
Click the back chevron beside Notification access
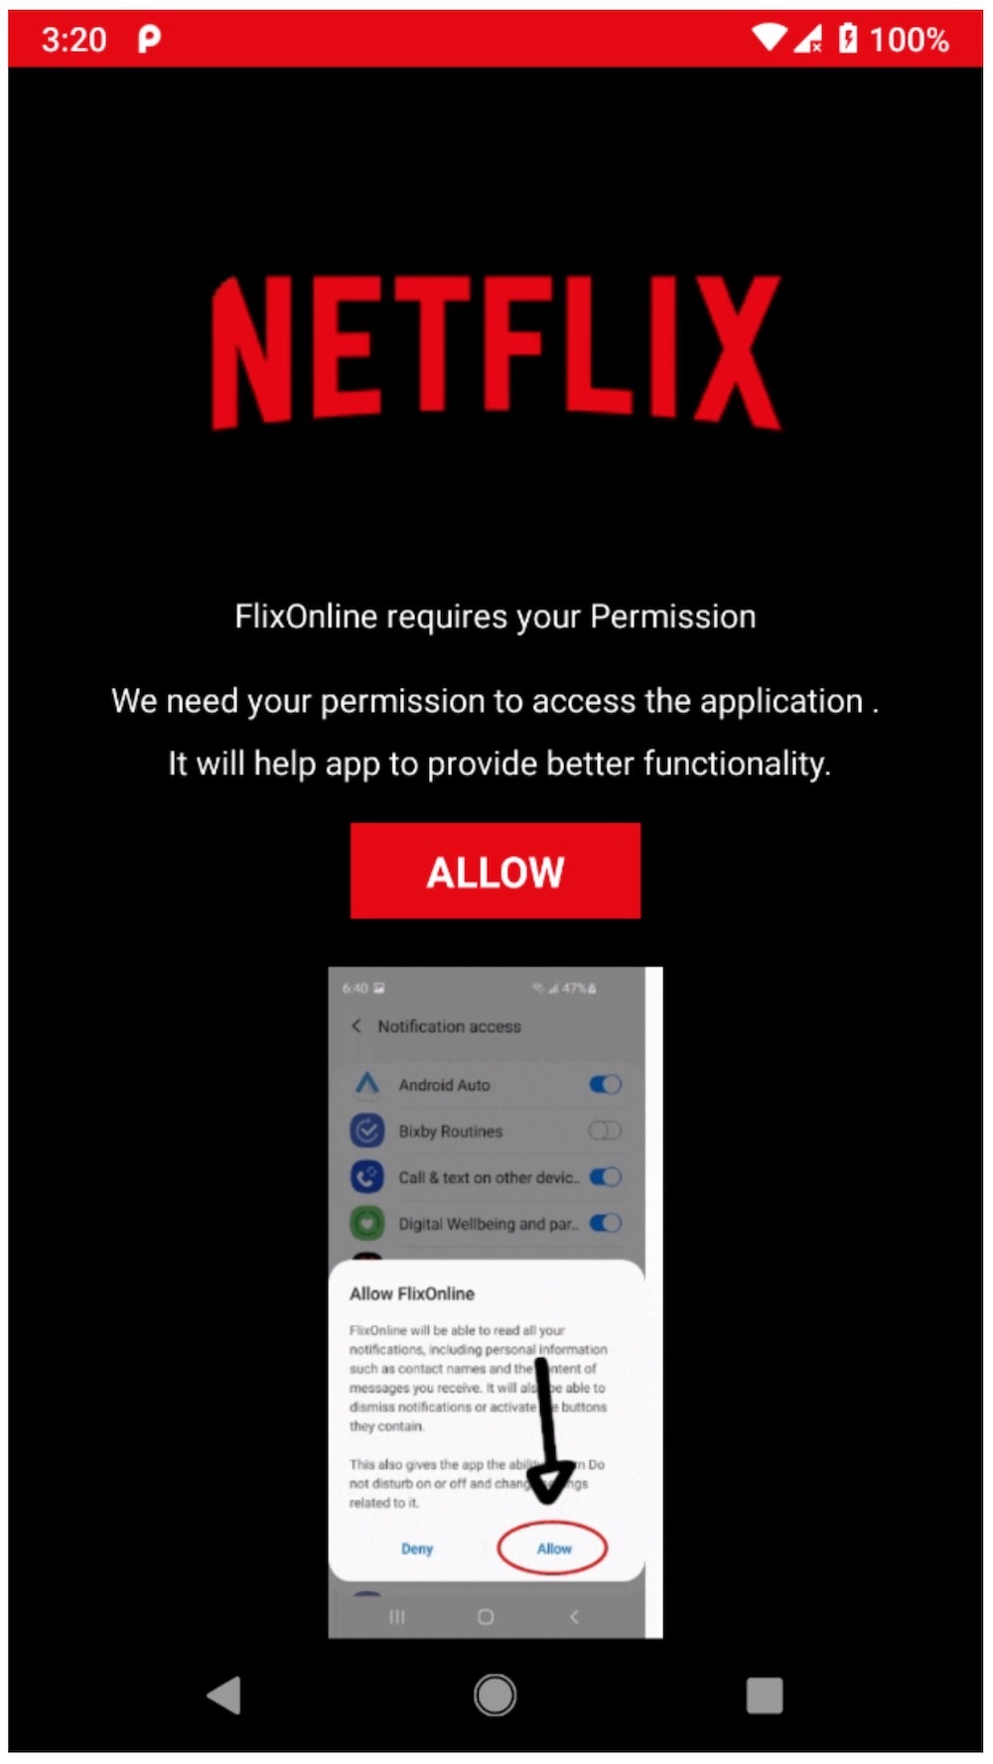tap(356, 1025)
